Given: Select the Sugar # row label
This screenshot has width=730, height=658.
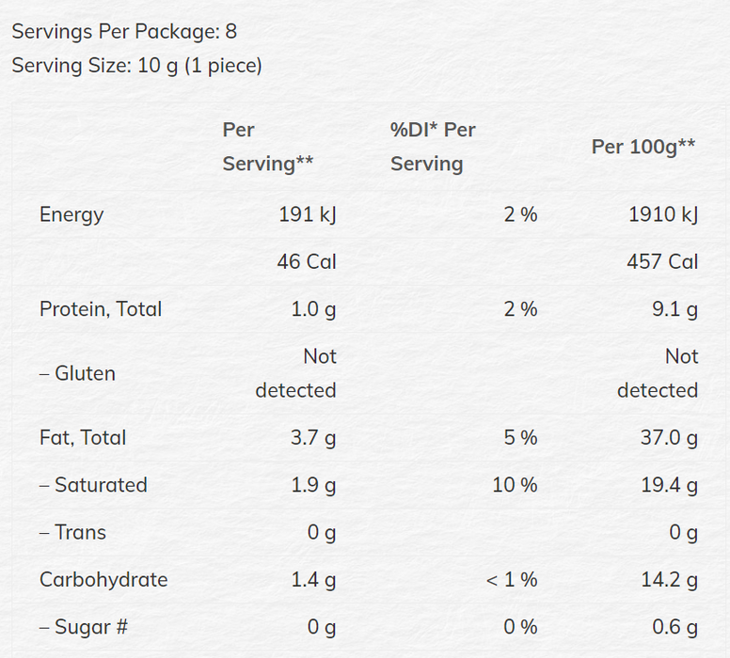Looking at the screenshot, I should pyautogui.click(x=83, y=626).
